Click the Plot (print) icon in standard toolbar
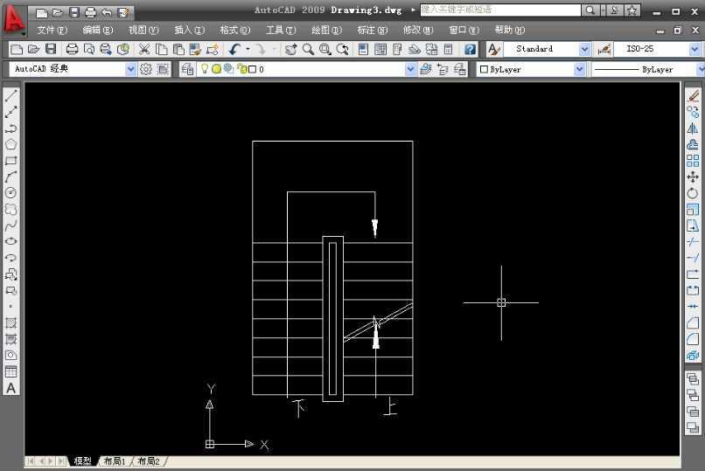The height and width of the screenshot is (471, 705). click(x=72, y=49)
